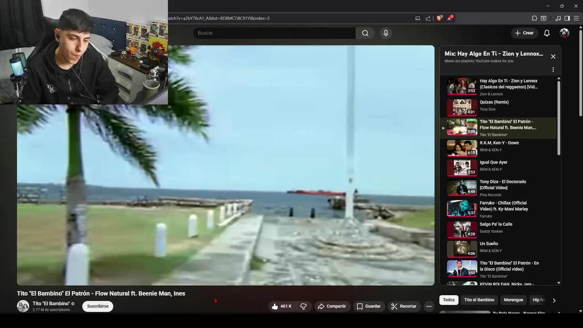Click the Tony Dize artist text under Quizas
This screenshot has height=328, width=583.
tap(487, 109)
